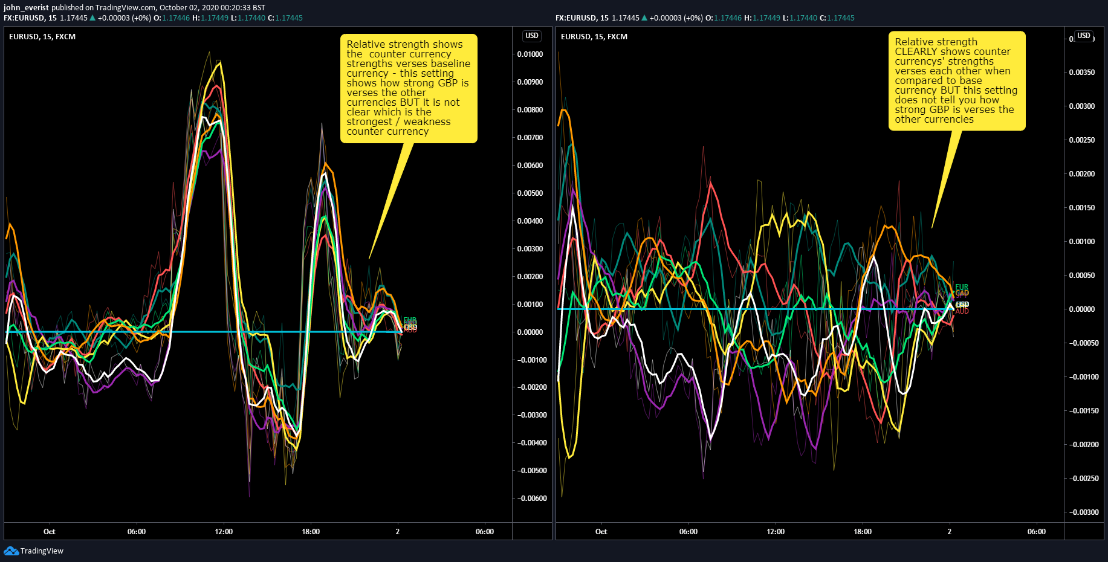Viewport: 1108px width, 562px height.
Task: Click the 0.00250 price axis label
Action: pyautogui.click(x=1082, y=140)
